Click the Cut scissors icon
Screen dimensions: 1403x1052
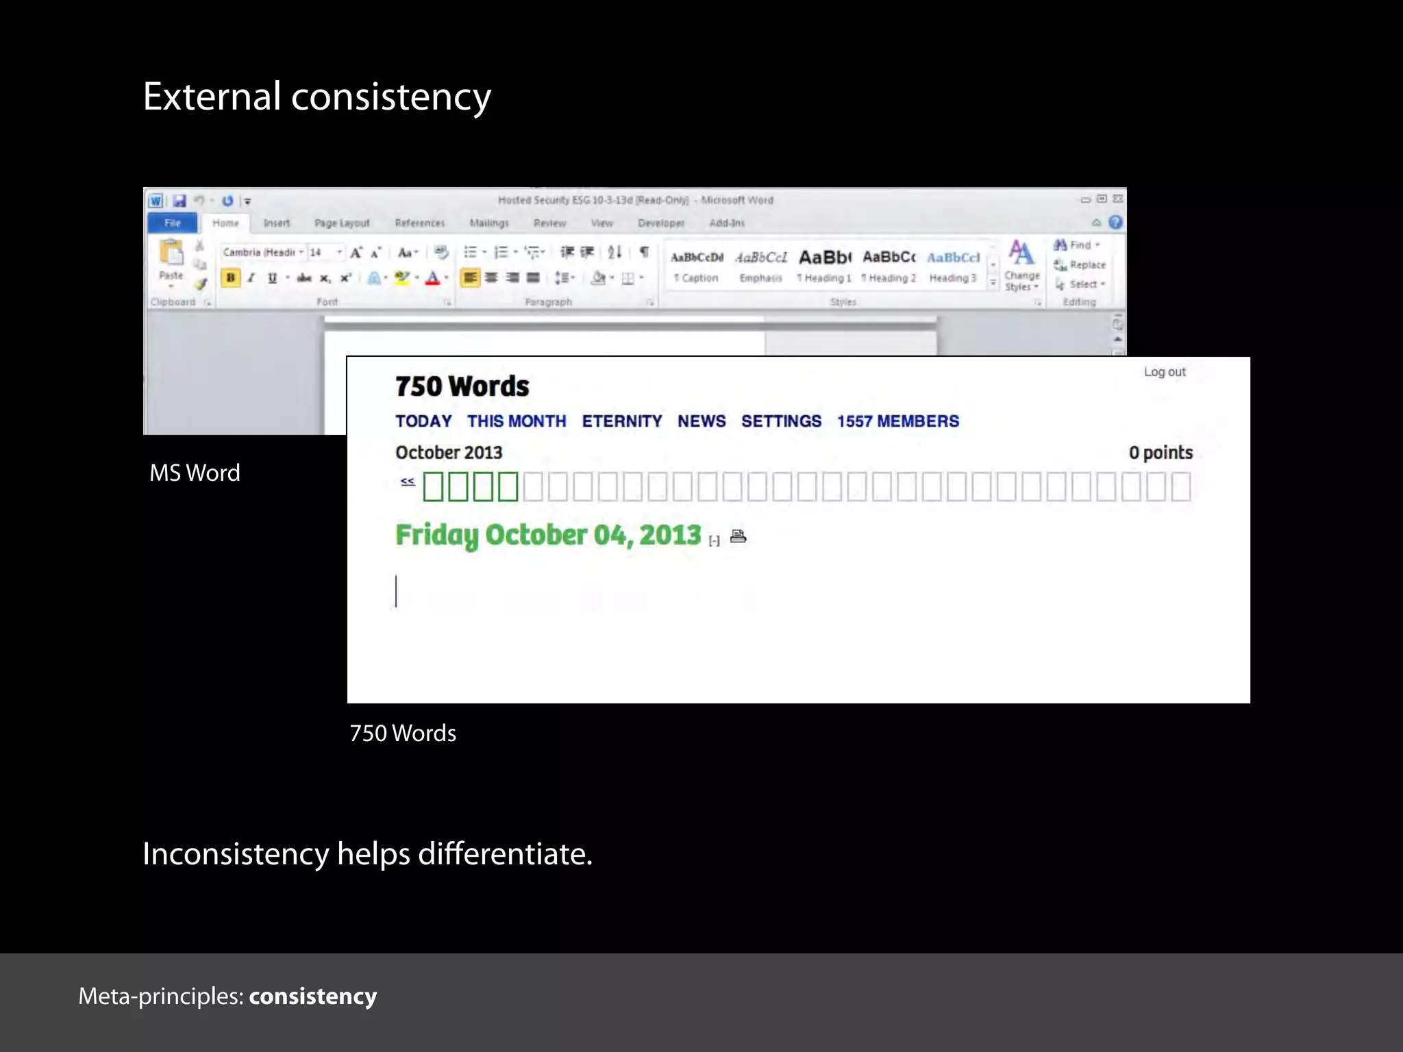pyautogui.click(x=200, y=246)
